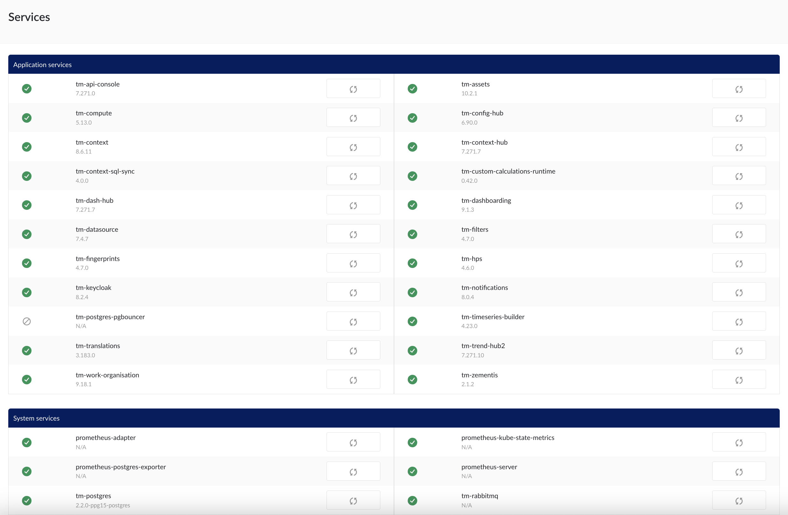Select the tm-dashboarding service name
The height and width of the screenshot is (515, 788).
coord(486,201)
